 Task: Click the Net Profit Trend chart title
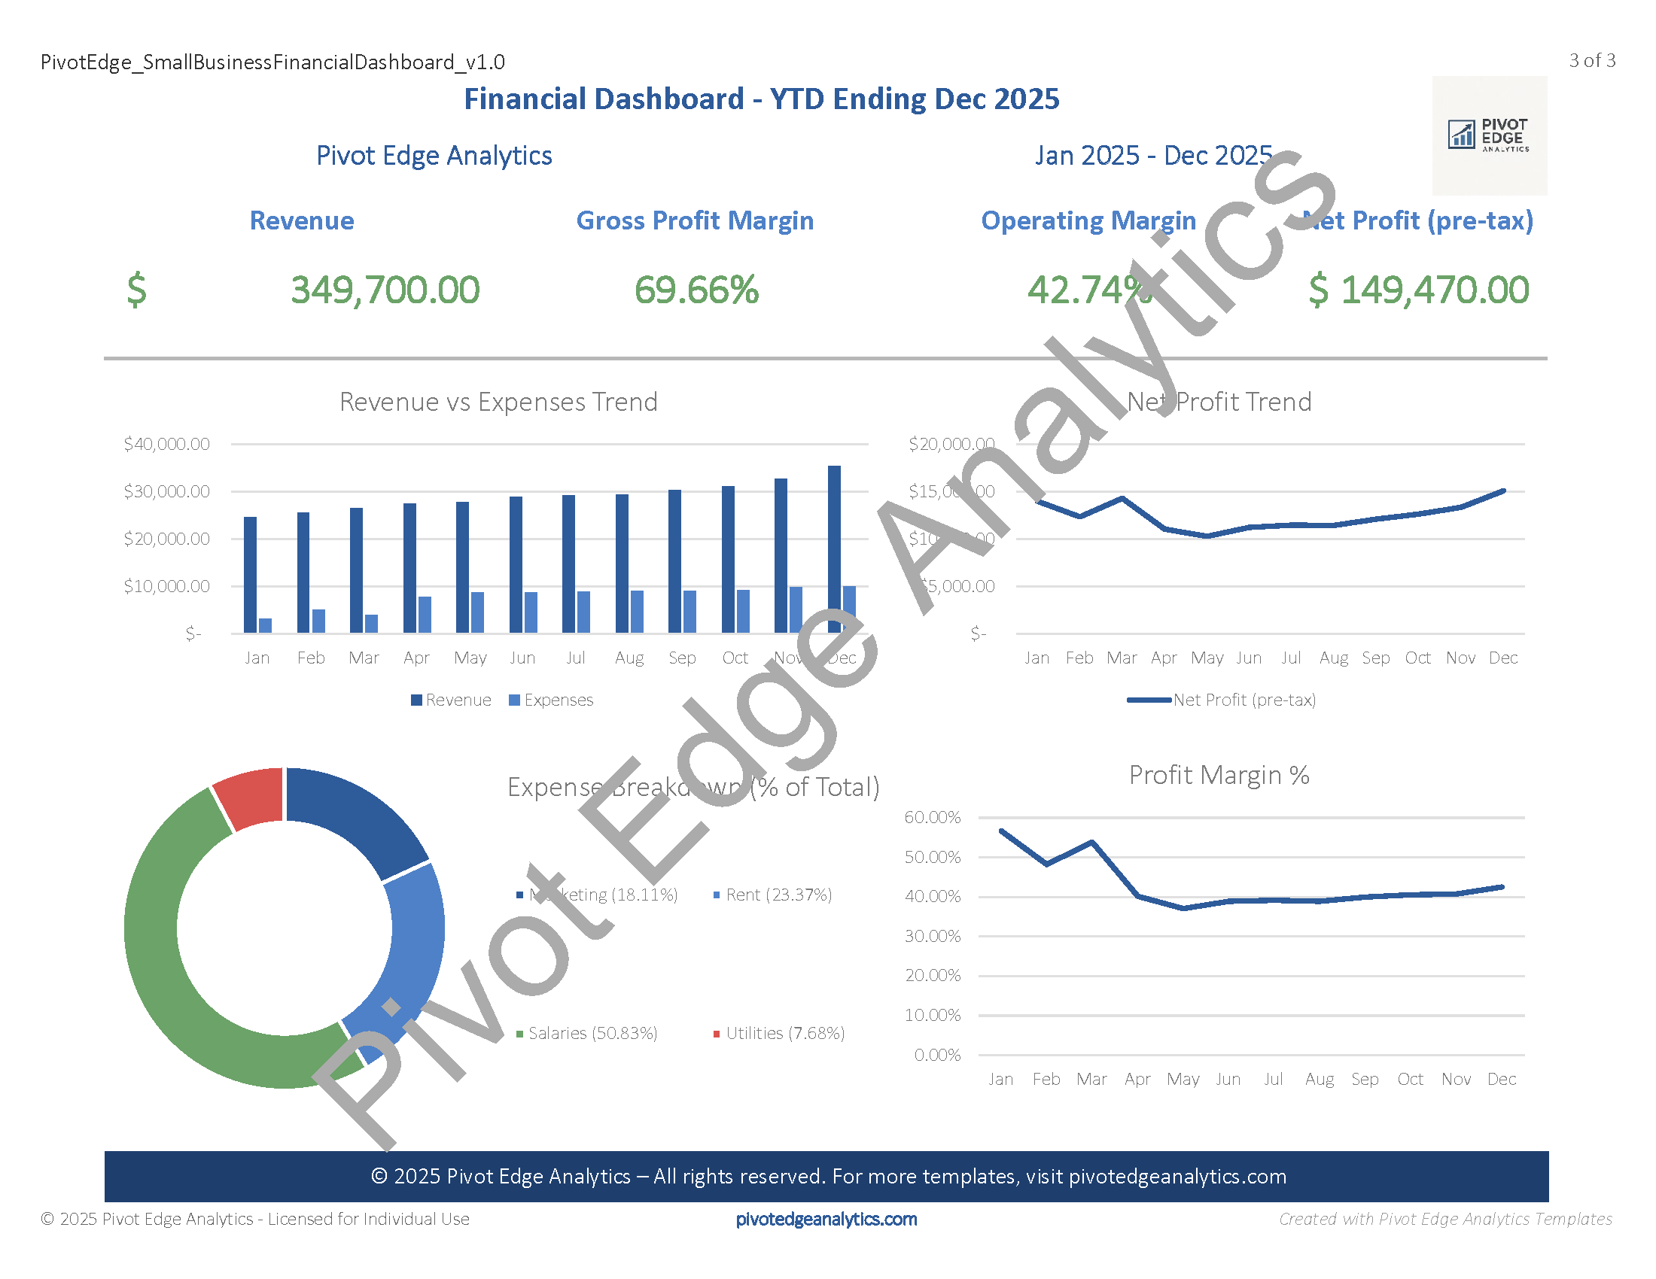click(x=1219, y=402)
